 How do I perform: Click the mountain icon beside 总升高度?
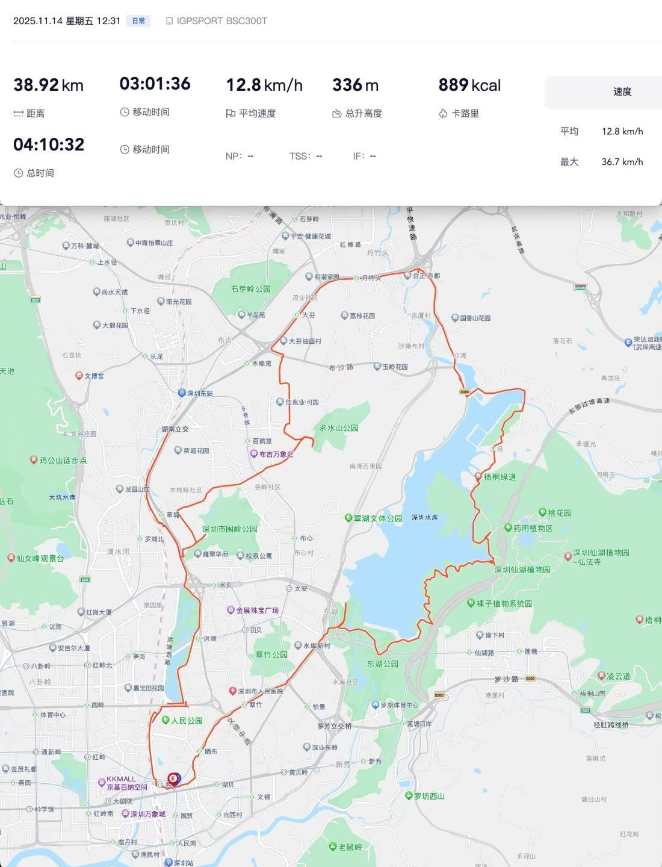click(337, 113)
